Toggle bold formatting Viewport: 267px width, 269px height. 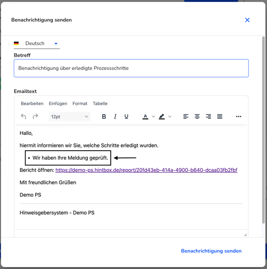pos(104,116)
